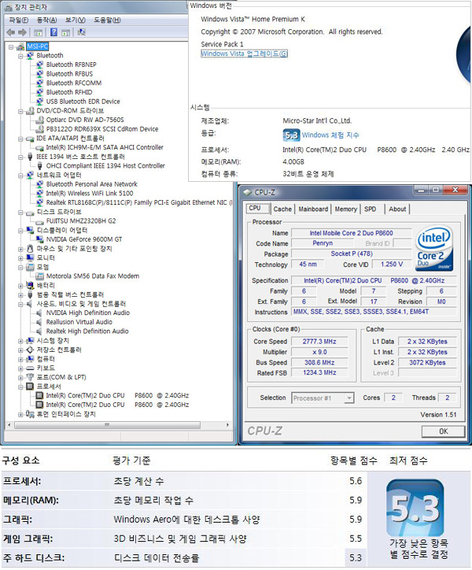The width and height of the screenshot is (472, 570).
Task: Click the right scroll arrow in Device Manager
Action: pyautogui.click(x=227, y=424)
